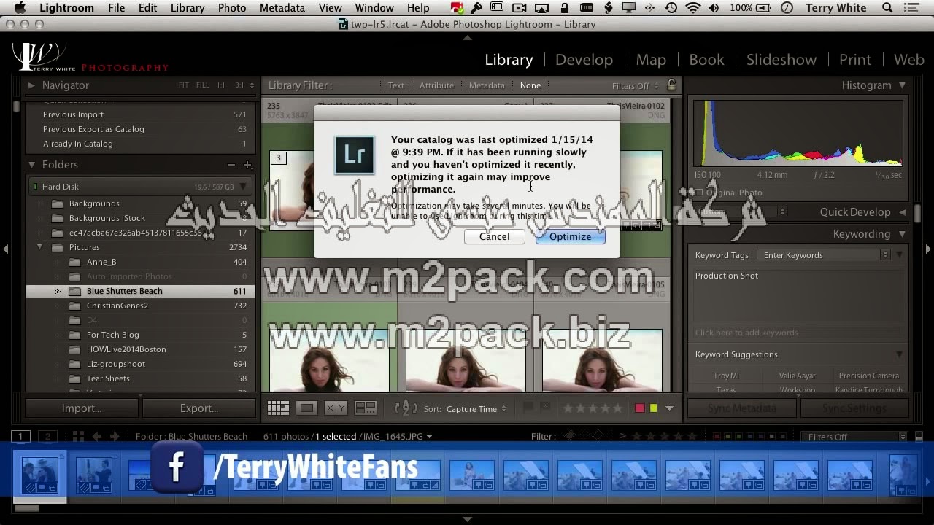Click Lightroom Lr icon in dialog
The height and width of the screenshot is (525, 934).
(355, 155)
